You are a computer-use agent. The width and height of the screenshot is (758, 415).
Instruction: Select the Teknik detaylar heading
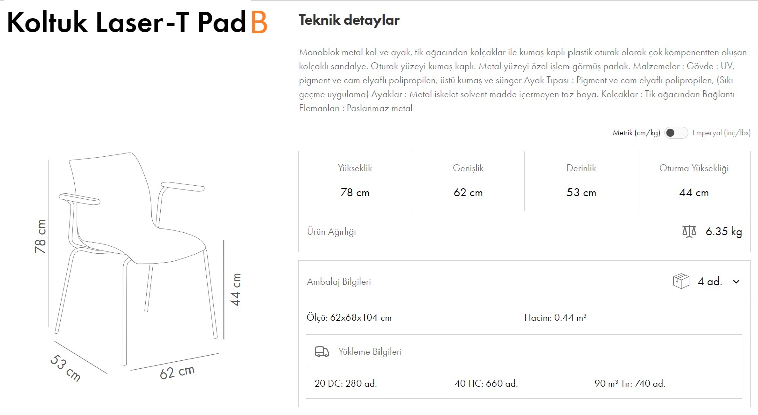(x=349, y=20)
